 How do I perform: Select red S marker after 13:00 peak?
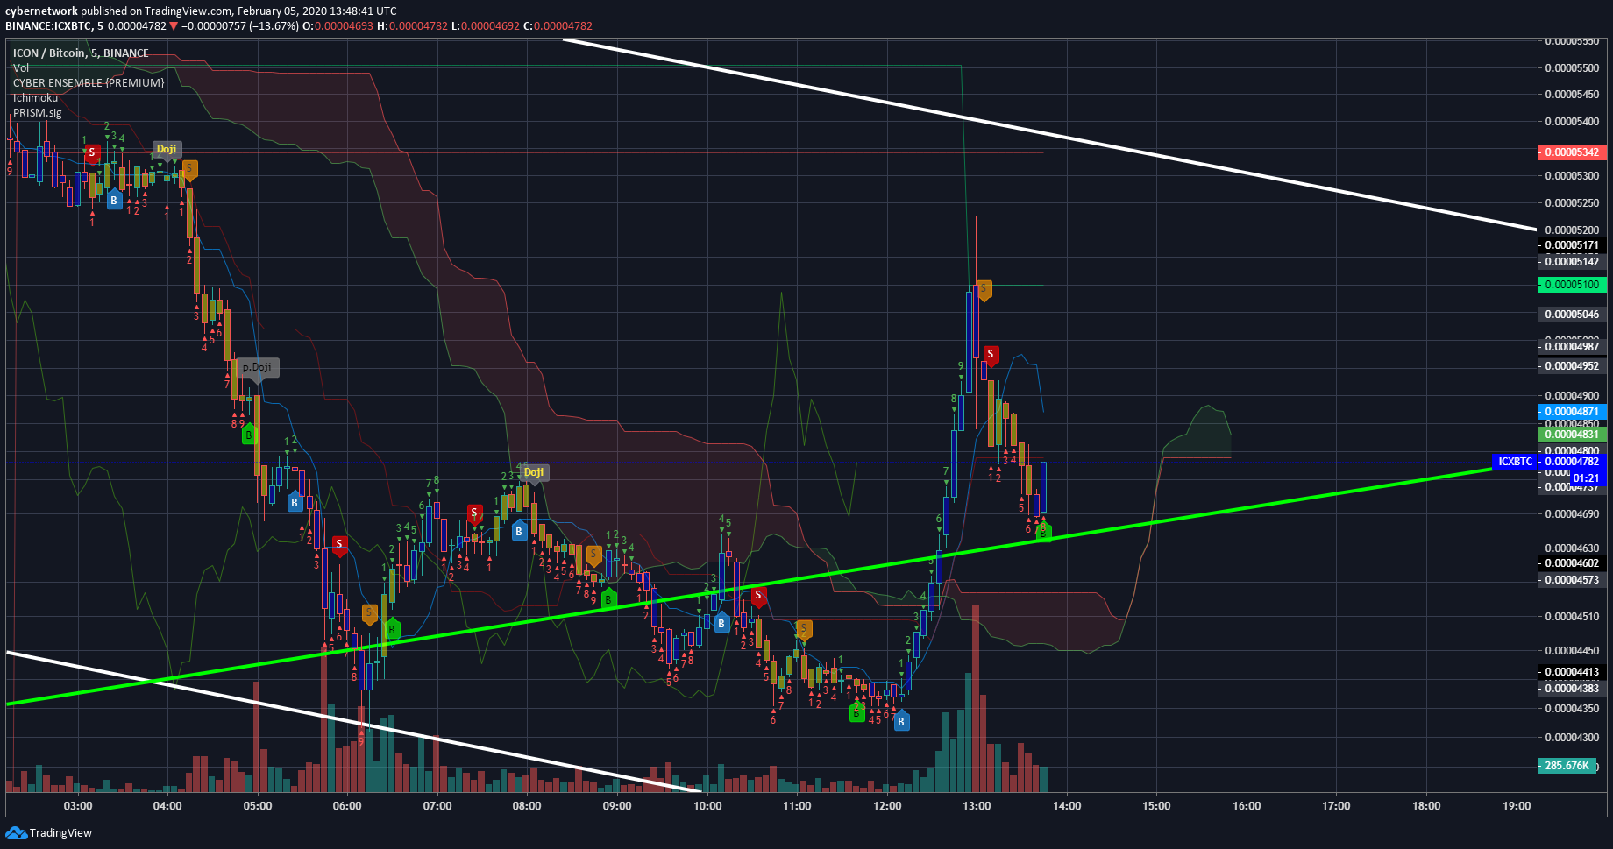[x=991, y=355]
